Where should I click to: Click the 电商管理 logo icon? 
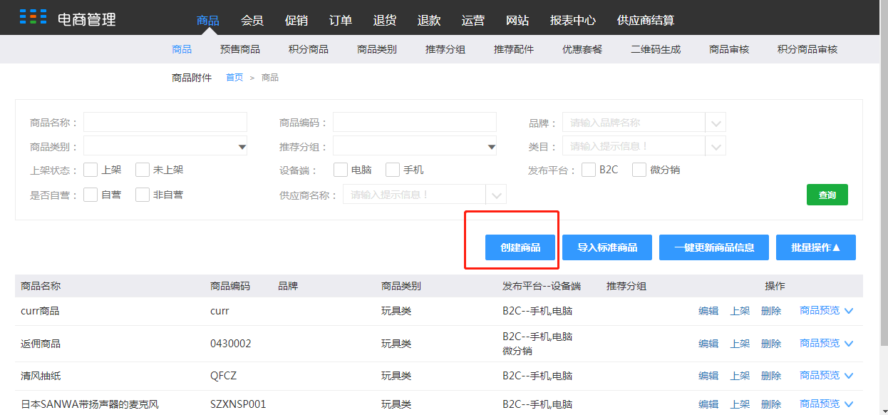33,17
